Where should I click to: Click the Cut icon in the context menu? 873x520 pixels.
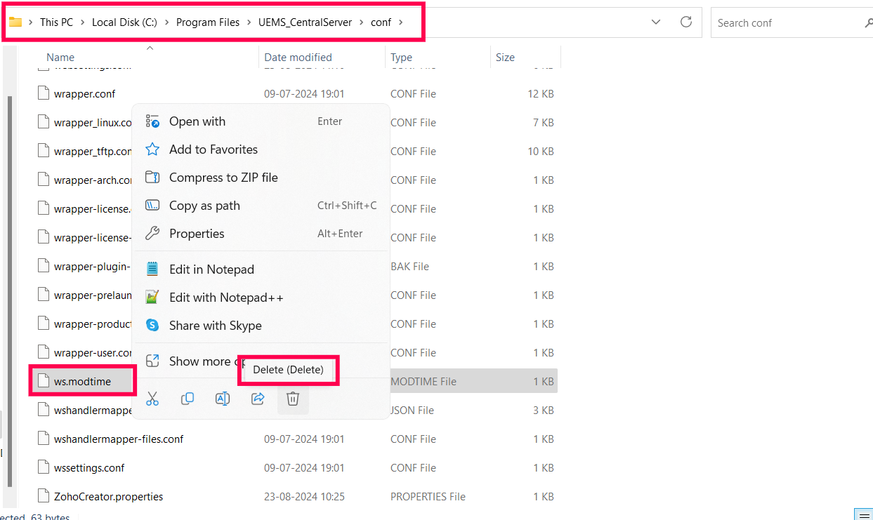(x=152, y=399)
